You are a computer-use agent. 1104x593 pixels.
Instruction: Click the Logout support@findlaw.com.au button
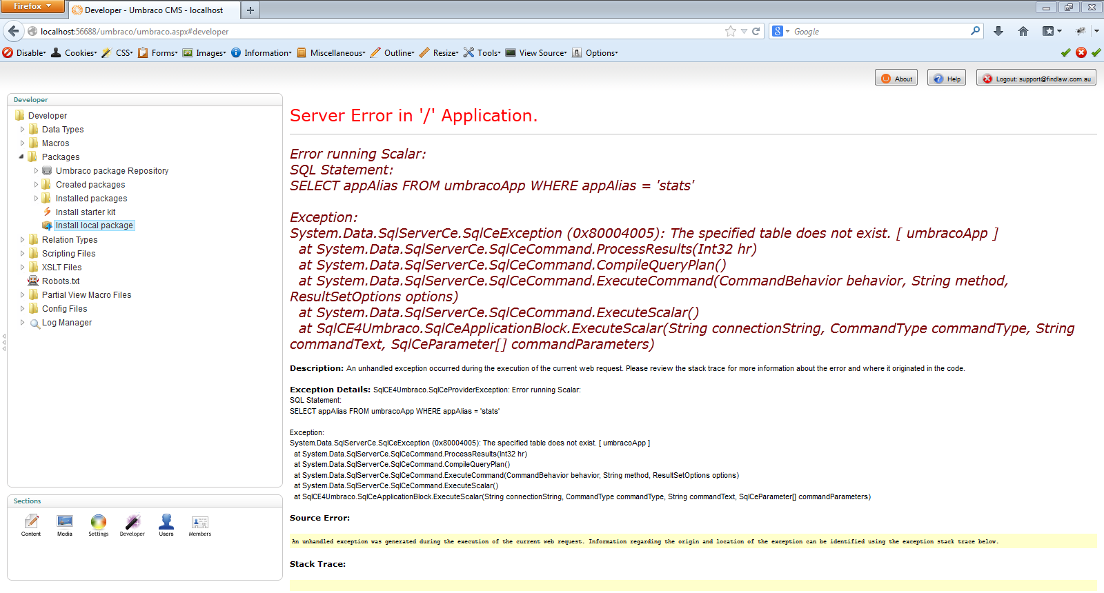pos(1036,78)
